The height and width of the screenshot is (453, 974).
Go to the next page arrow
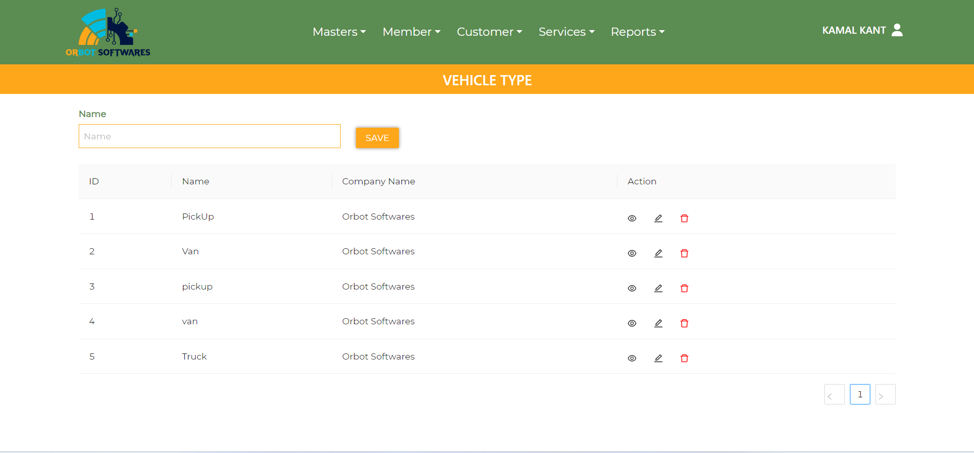[x=886, y=394]
